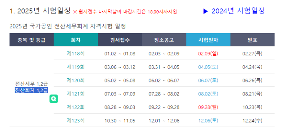Click result date 04.24(목)
This screenshot has height=133, width=282.
tap(252, 67)
